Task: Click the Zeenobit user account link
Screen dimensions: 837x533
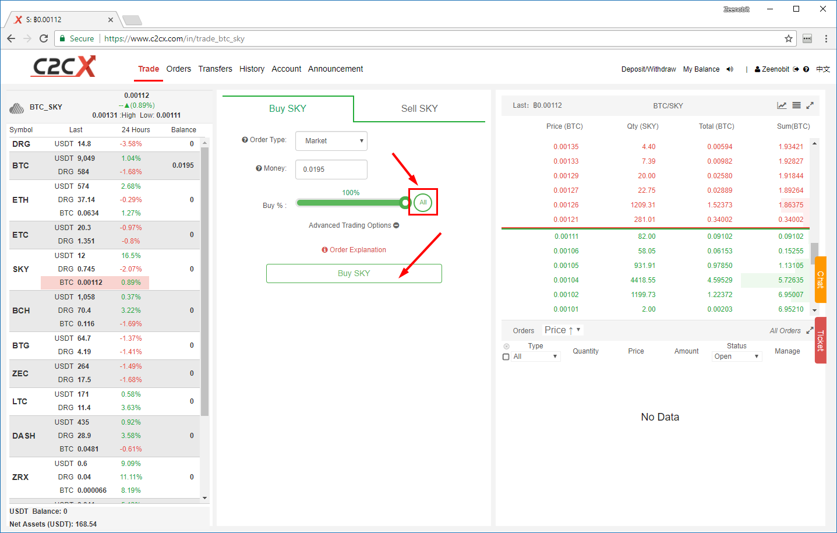Action: pos(772,69)
